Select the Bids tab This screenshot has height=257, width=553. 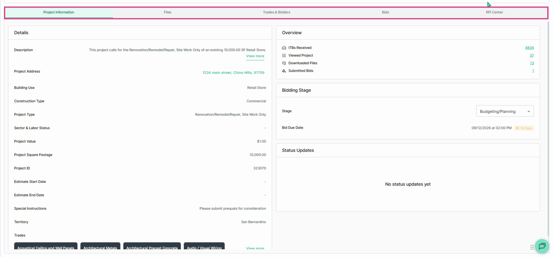[385, 12]
